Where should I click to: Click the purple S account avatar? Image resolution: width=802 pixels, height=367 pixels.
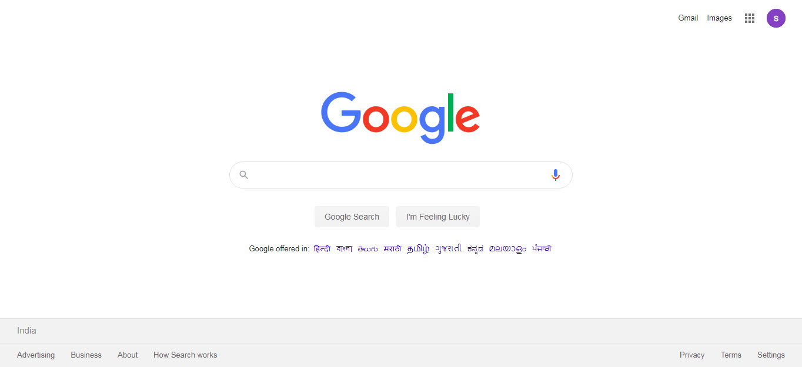click(776, 18)
